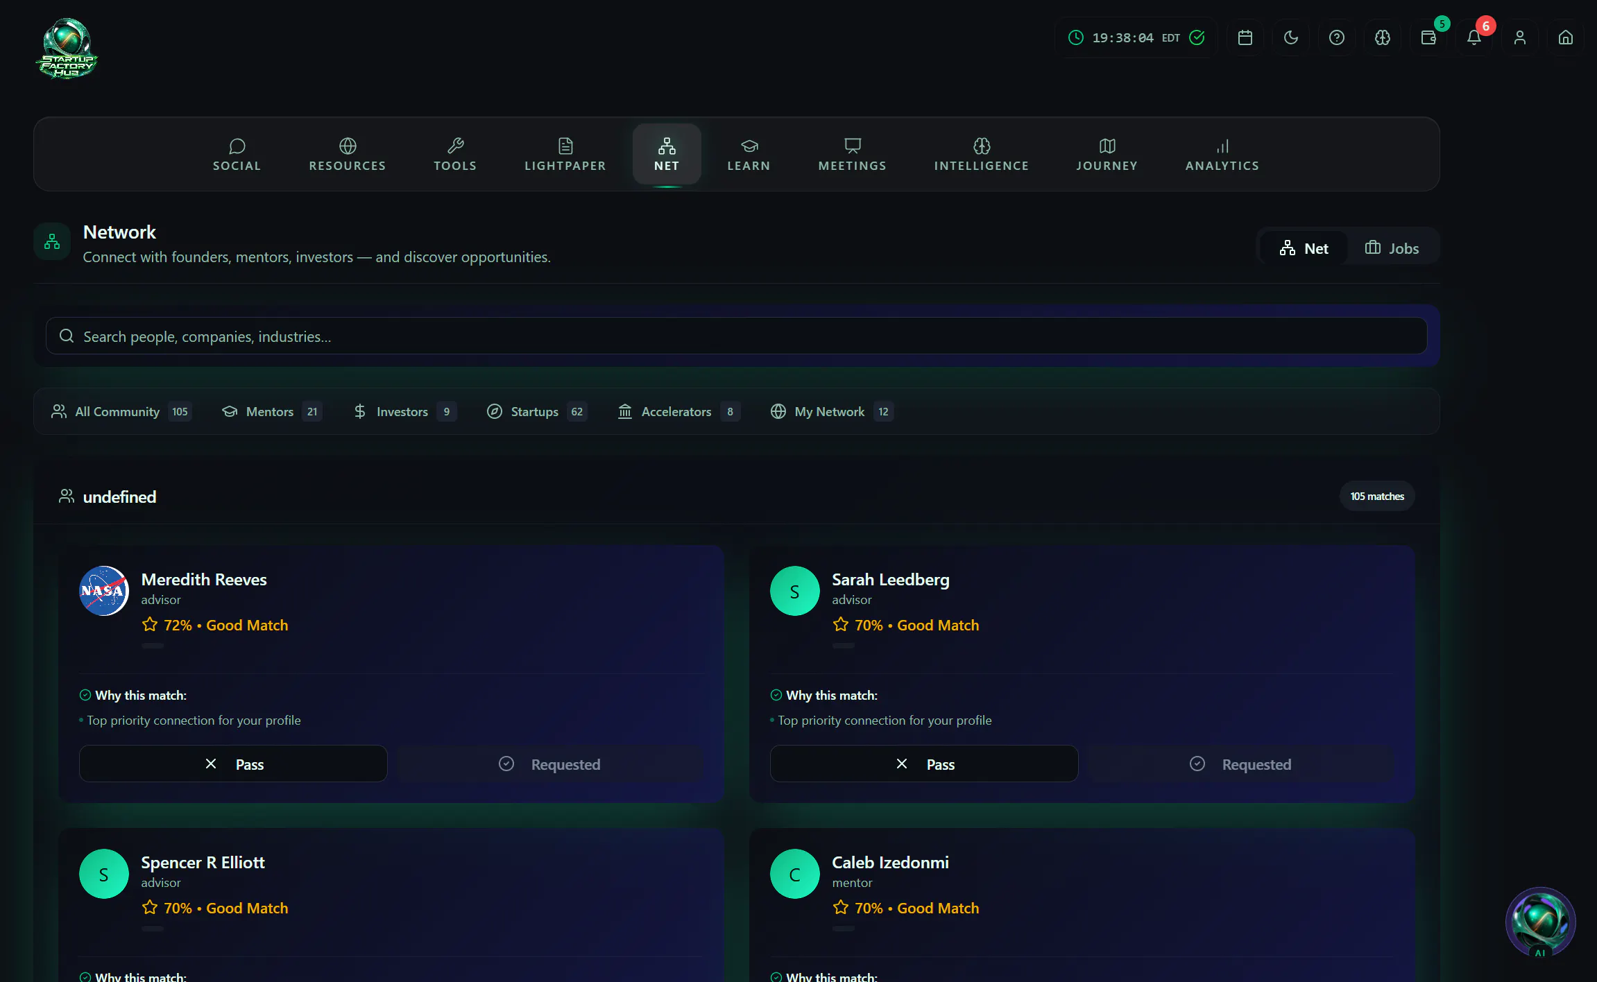
Task: Switch to the Jobs view
Action: pos(1392,248)
